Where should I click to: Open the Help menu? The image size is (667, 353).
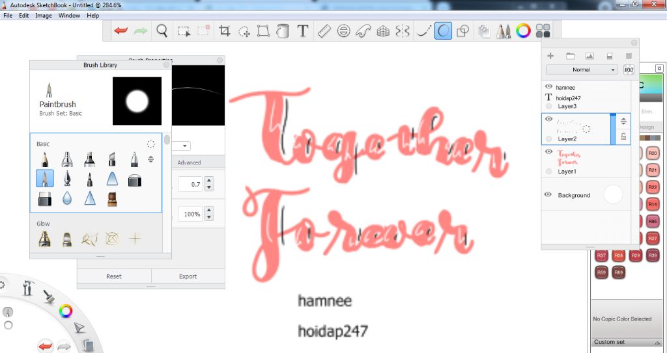click(92, 16)
